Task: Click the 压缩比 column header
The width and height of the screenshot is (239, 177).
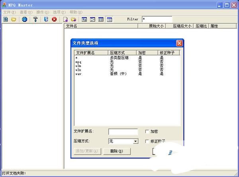Action: 201,26
